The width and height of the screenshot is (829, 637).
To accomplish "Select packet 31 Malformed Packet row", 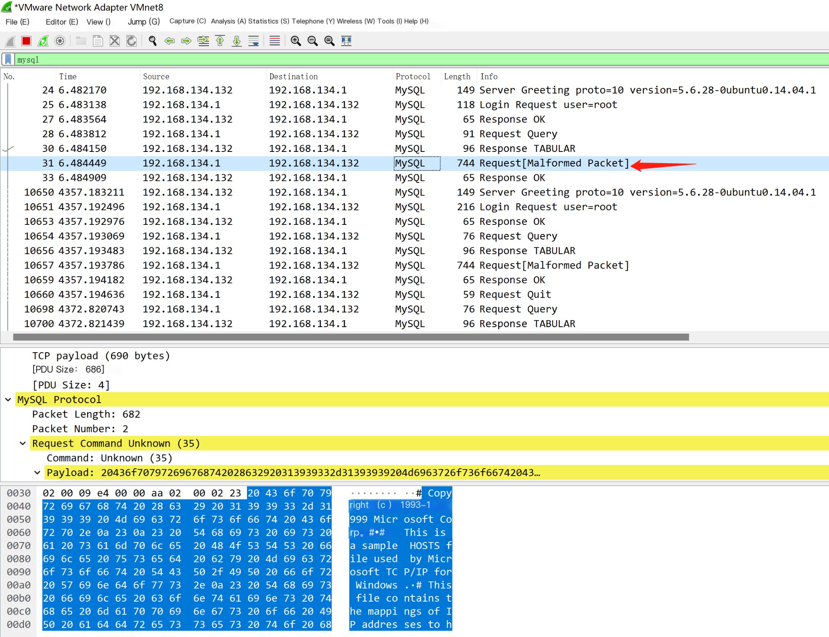I will pos(414,164).
